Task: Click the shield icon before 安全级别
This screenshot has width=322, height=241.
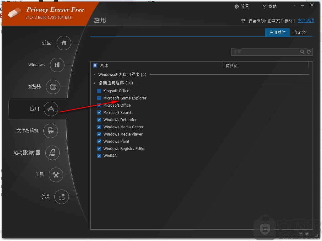Action: [243, 21]
